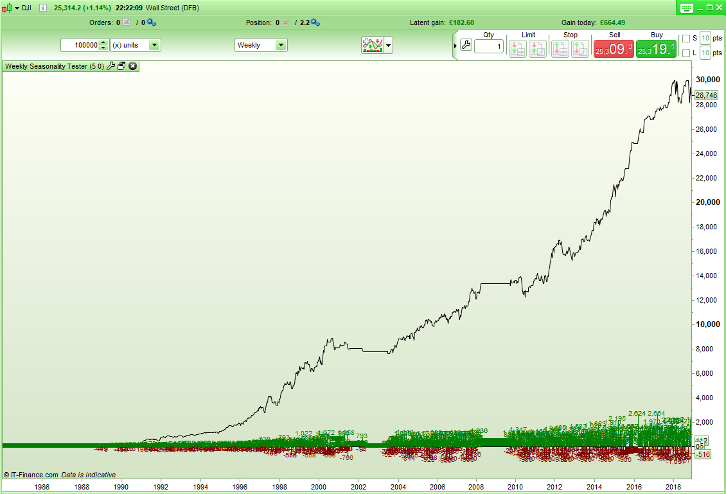Viewport: 726px width, 494px height.
Task: Open the Position settings gear
Action: 314,22
